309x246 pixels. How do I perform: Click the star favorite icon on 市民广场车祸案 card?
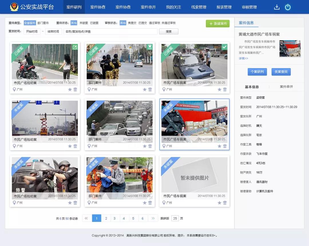(x=219, y=89)
